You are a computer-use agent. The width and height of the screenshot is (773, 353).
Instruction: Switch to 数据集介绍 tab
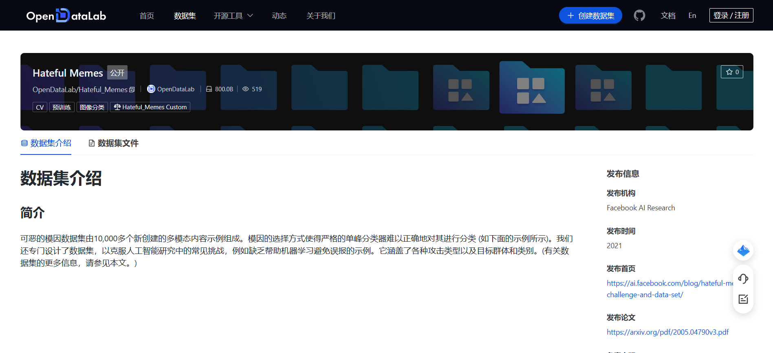46,143
